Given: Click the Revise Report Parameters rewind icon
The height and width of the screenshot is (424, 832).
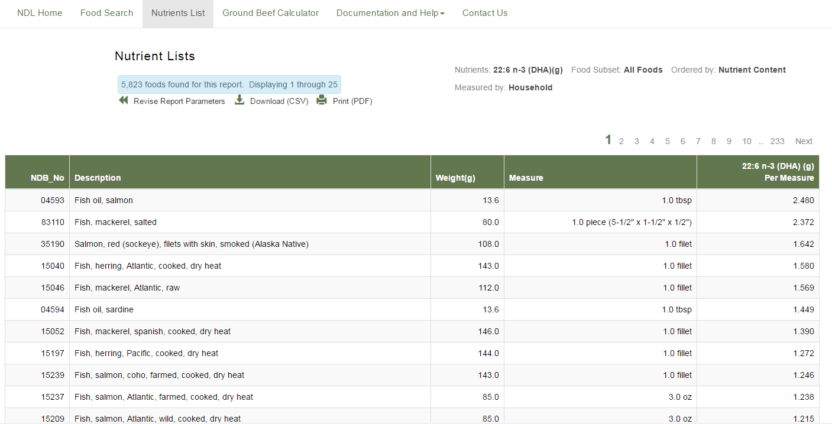Looking at the screenshot, I should pyautogui.click(x=123, y=100).
